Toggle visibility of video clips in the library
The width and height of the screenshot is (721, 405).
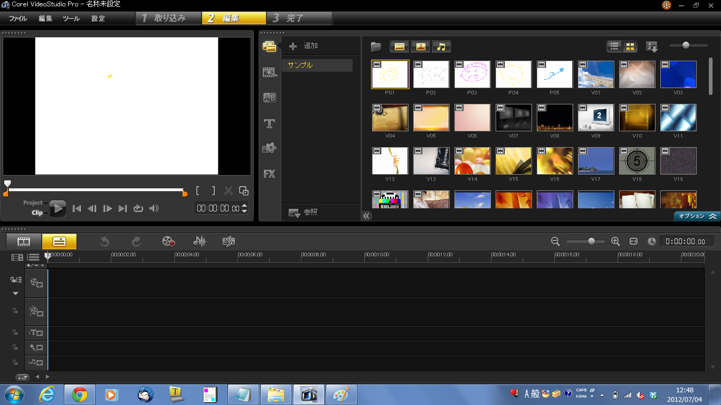[400, 46]
